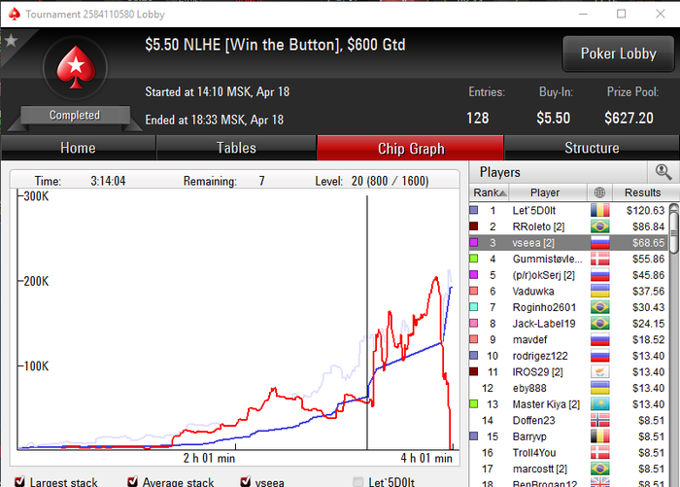Image resolution: width=680 pixels, height=487 pixels.
Task: Click the players list vertical scrollbar thumb
Action: click(x=674, y=232)
